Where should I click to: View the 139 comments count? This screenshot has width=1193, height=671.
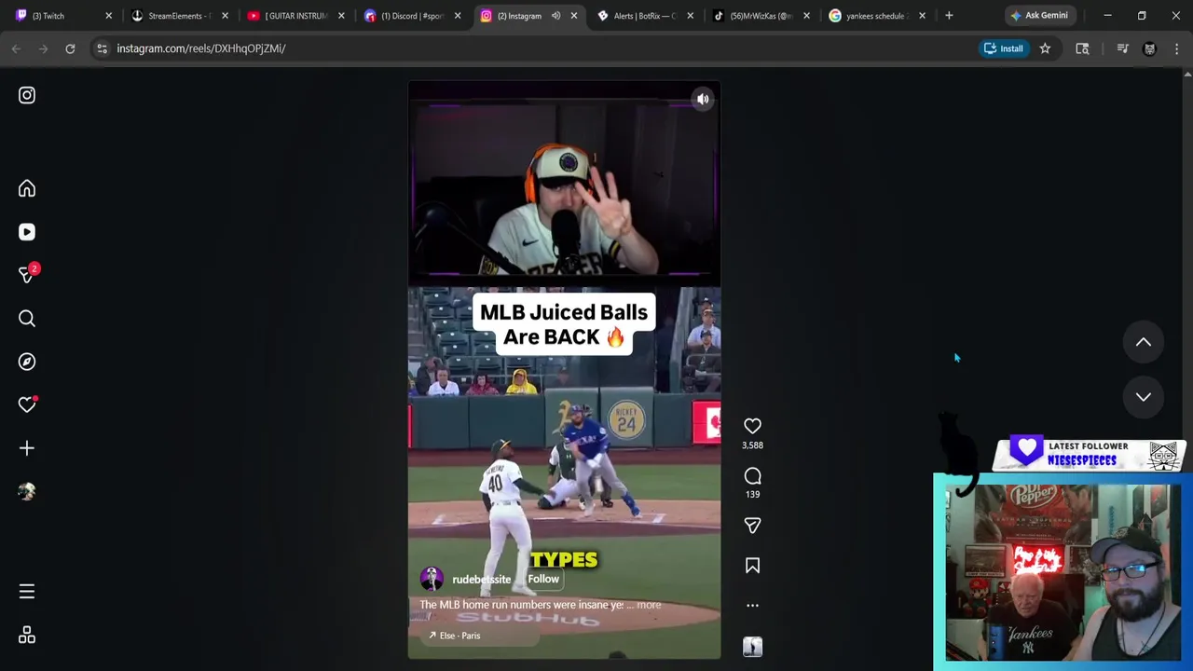click(x=752, y=495)
